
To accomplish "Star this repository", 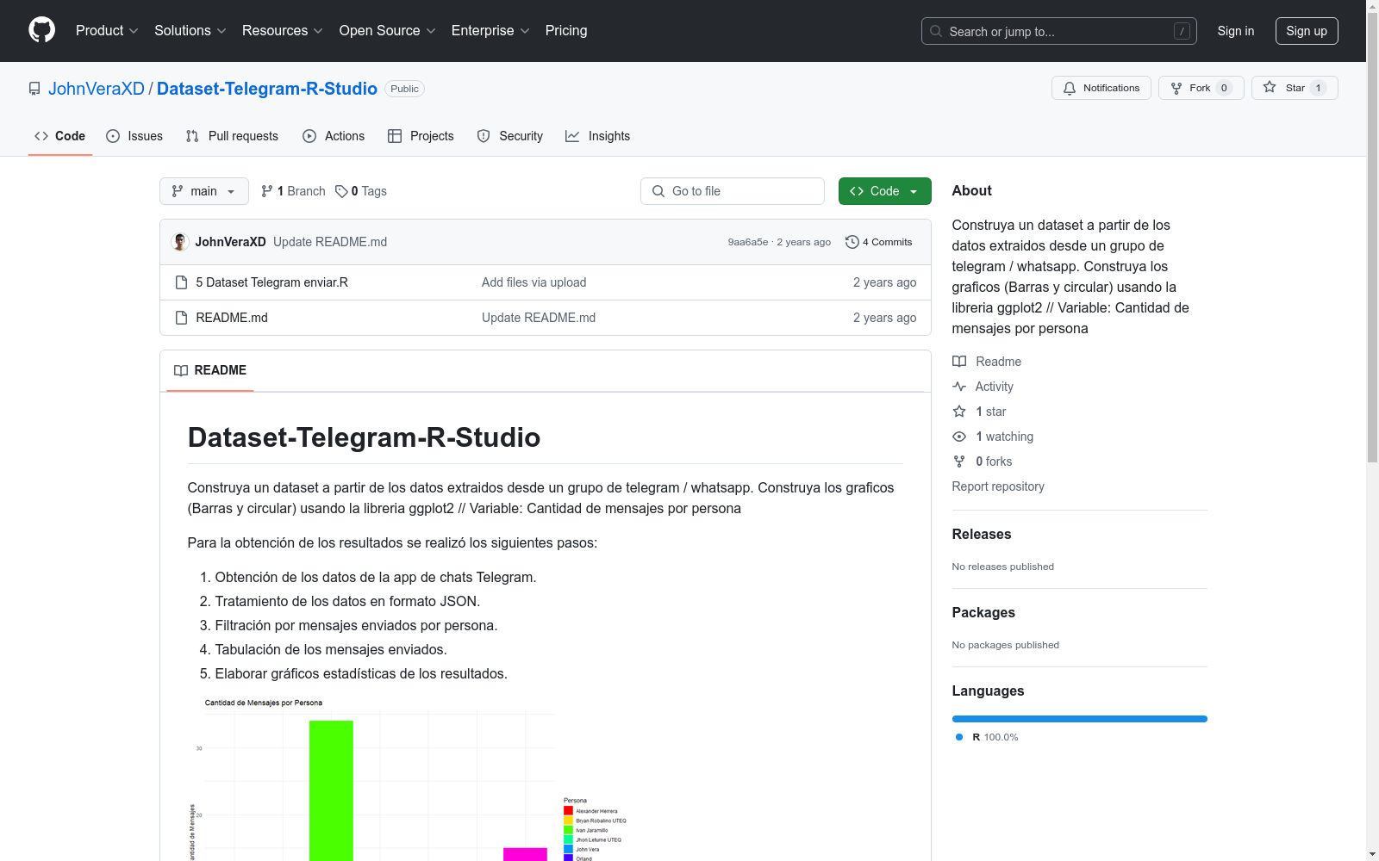I will tap(1295, 88).
